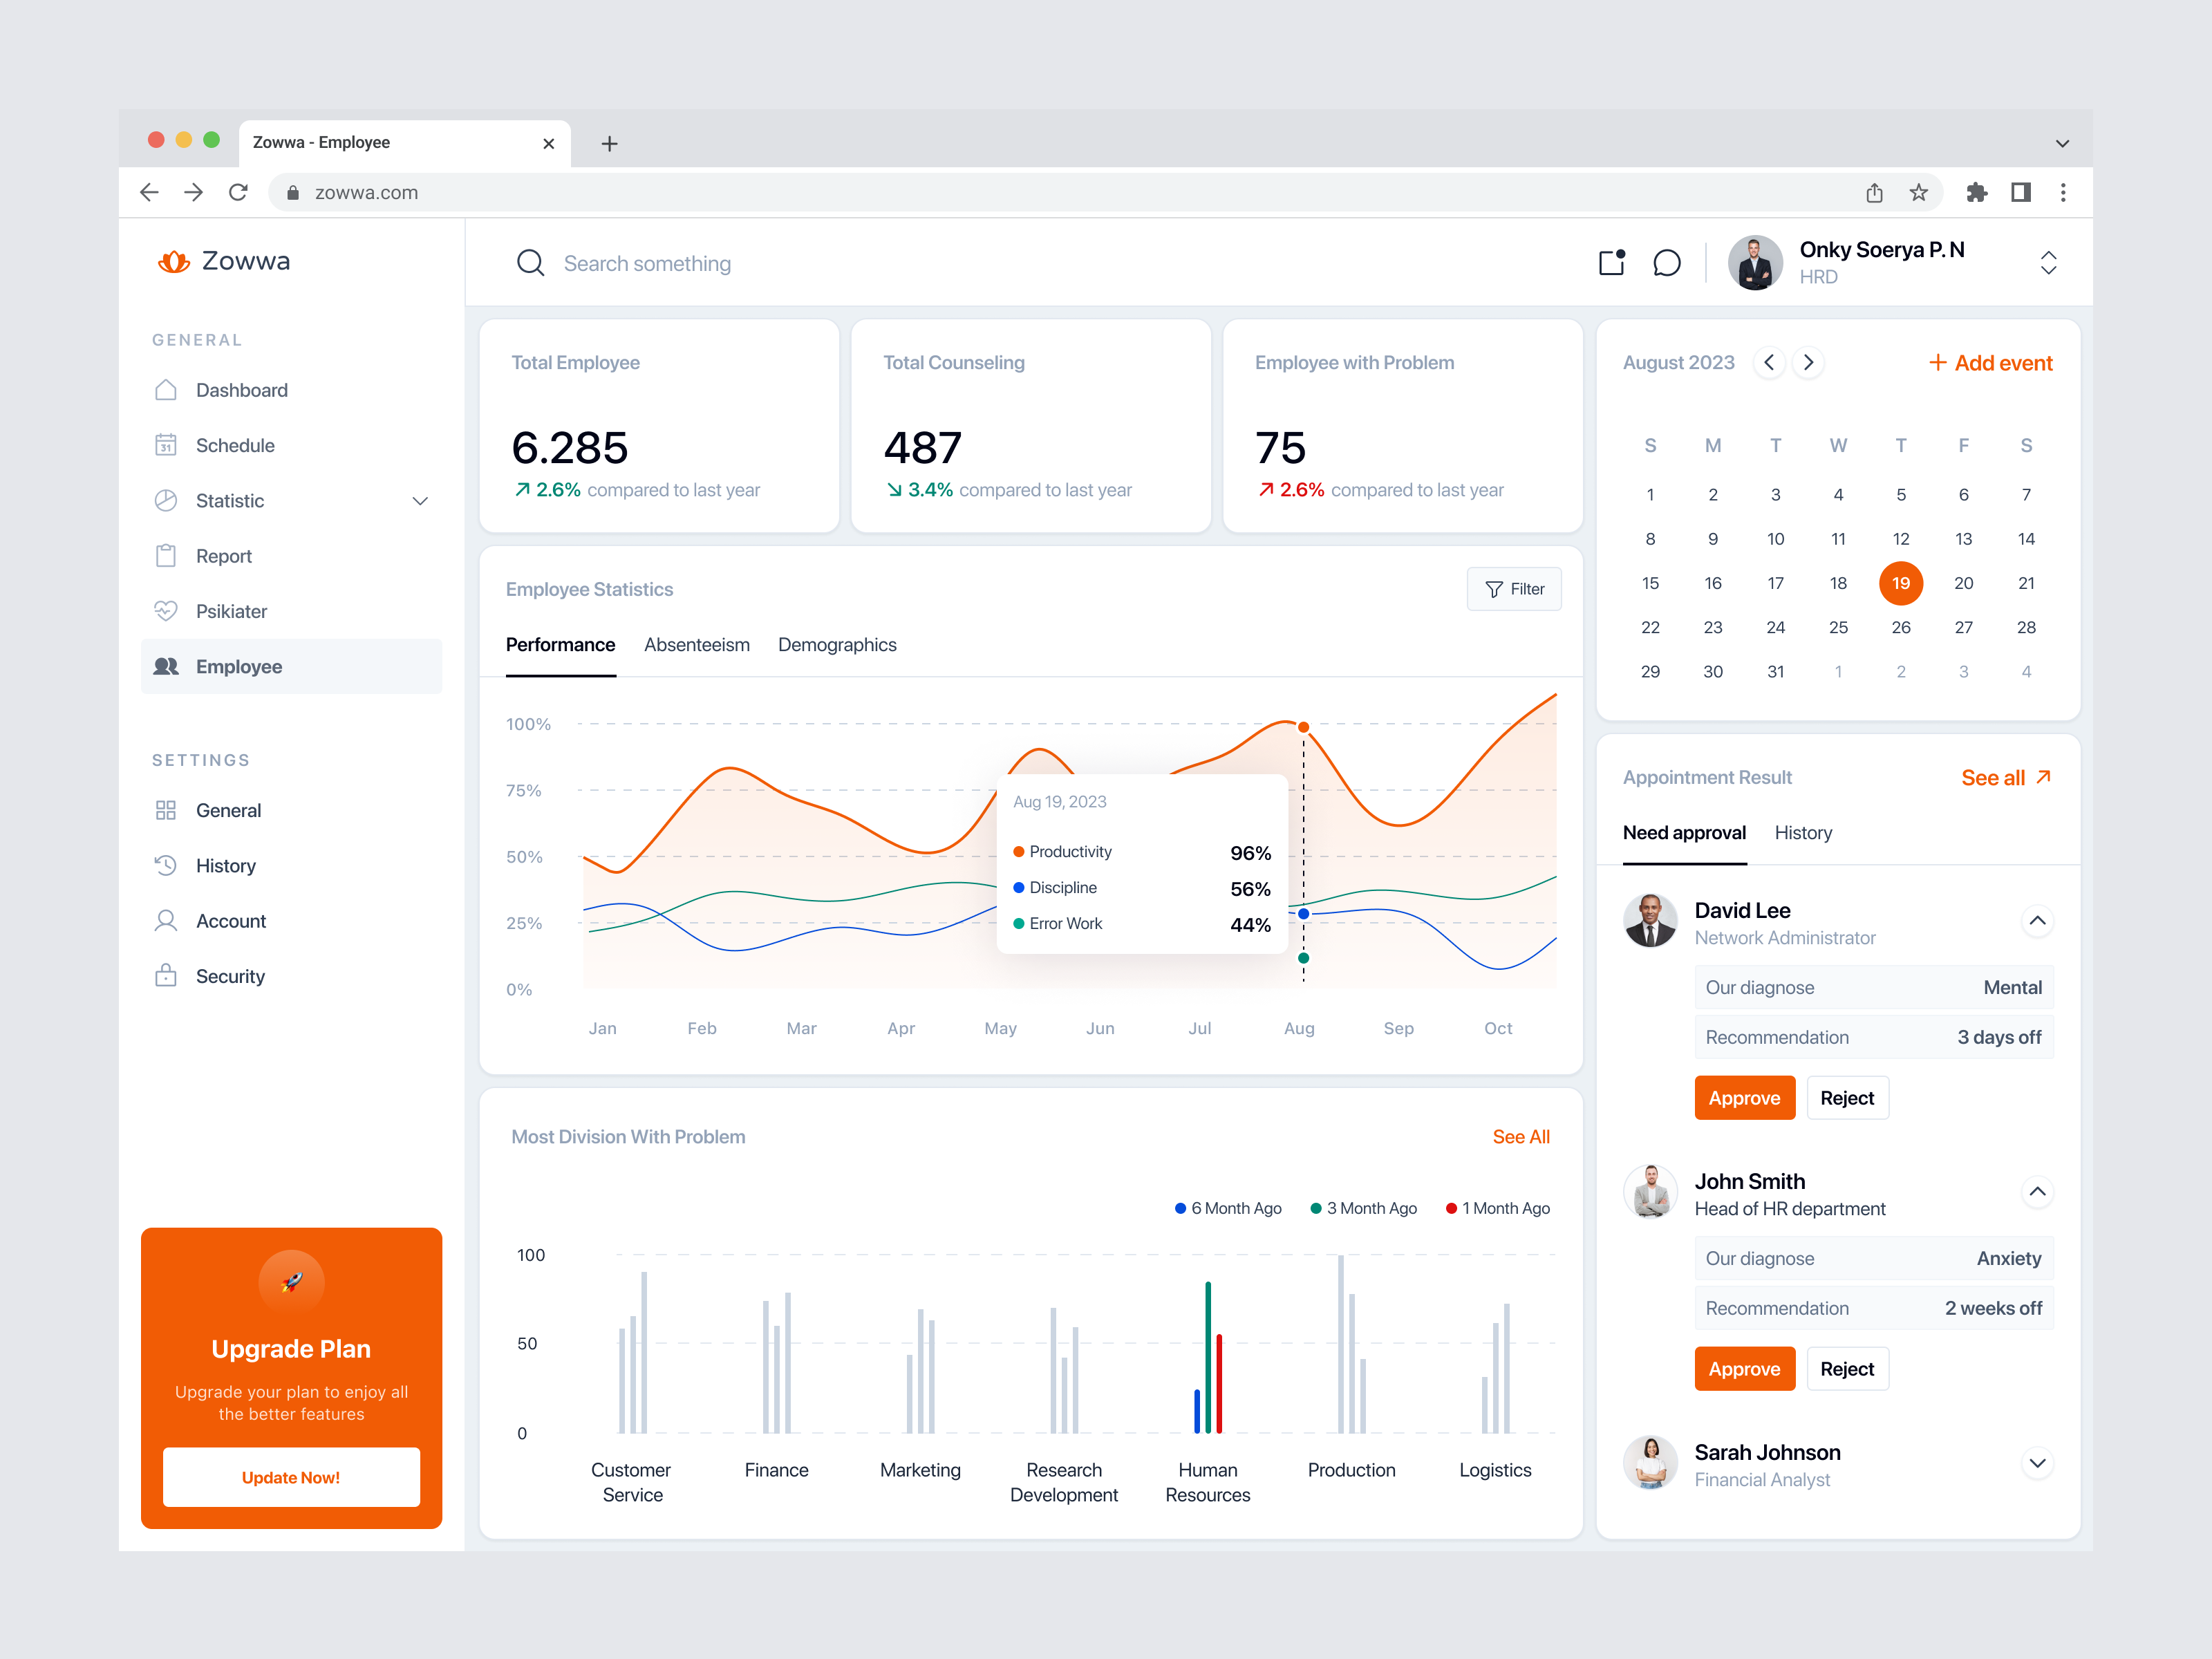Toggle the 3 Month Ago legend
This screenshot has width=2212, height=1659.
pyautogui.click(x=1363, y=1208)
